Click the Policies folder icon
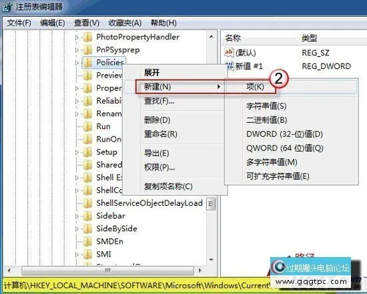Image resolution: width=367 pixels, height=294 pixels. coord(88,63)
